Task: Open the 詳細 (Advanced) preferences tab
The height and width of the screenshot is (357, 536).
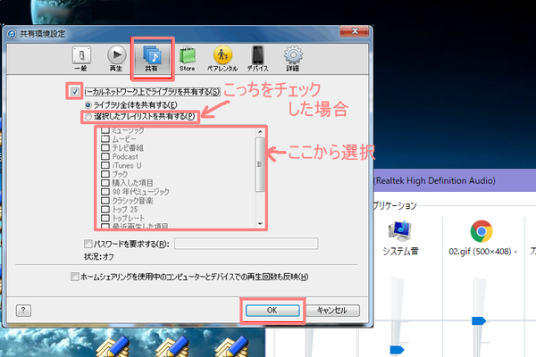Action: point(293,59)
